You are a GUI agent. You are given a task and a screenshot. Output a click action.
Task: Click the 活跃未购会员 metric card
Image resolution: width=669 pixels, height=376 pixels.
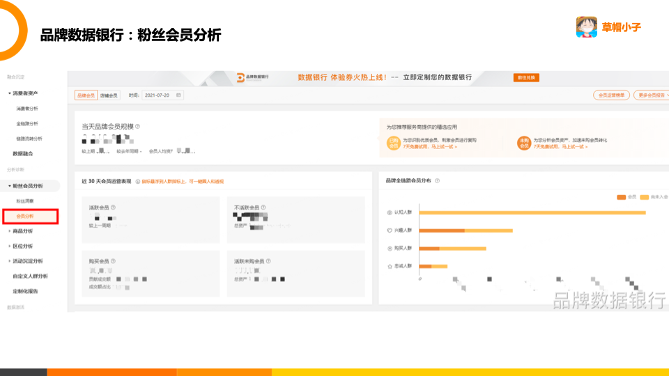click(x=296, y=274)
